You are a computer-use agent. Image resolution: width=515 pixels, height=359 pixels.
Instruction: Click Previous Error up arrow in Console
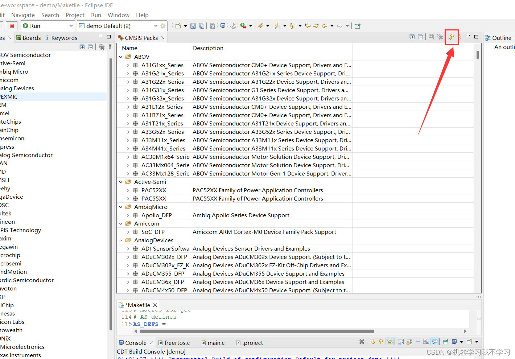[x=381, y=342]
